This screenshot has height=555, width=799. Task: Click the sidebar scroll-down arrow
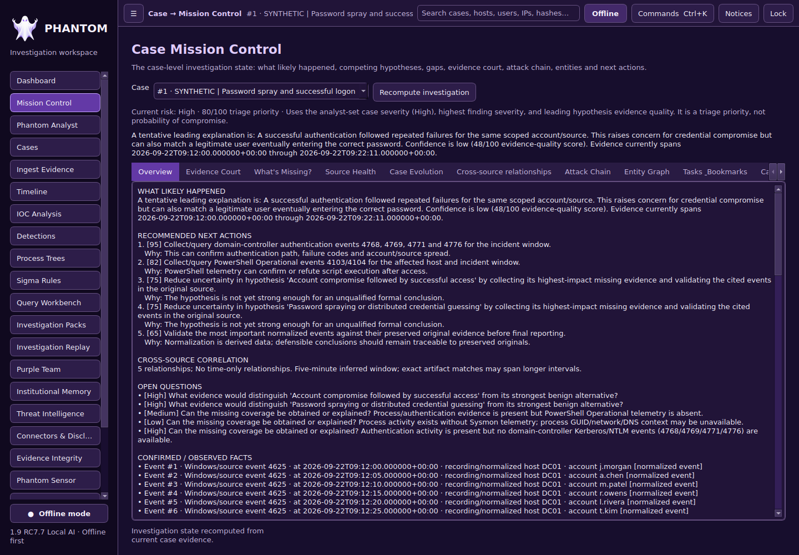105,496
